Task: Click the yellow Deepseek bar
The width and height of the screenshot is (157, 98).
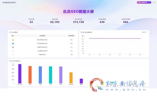Action: [71, 78]
